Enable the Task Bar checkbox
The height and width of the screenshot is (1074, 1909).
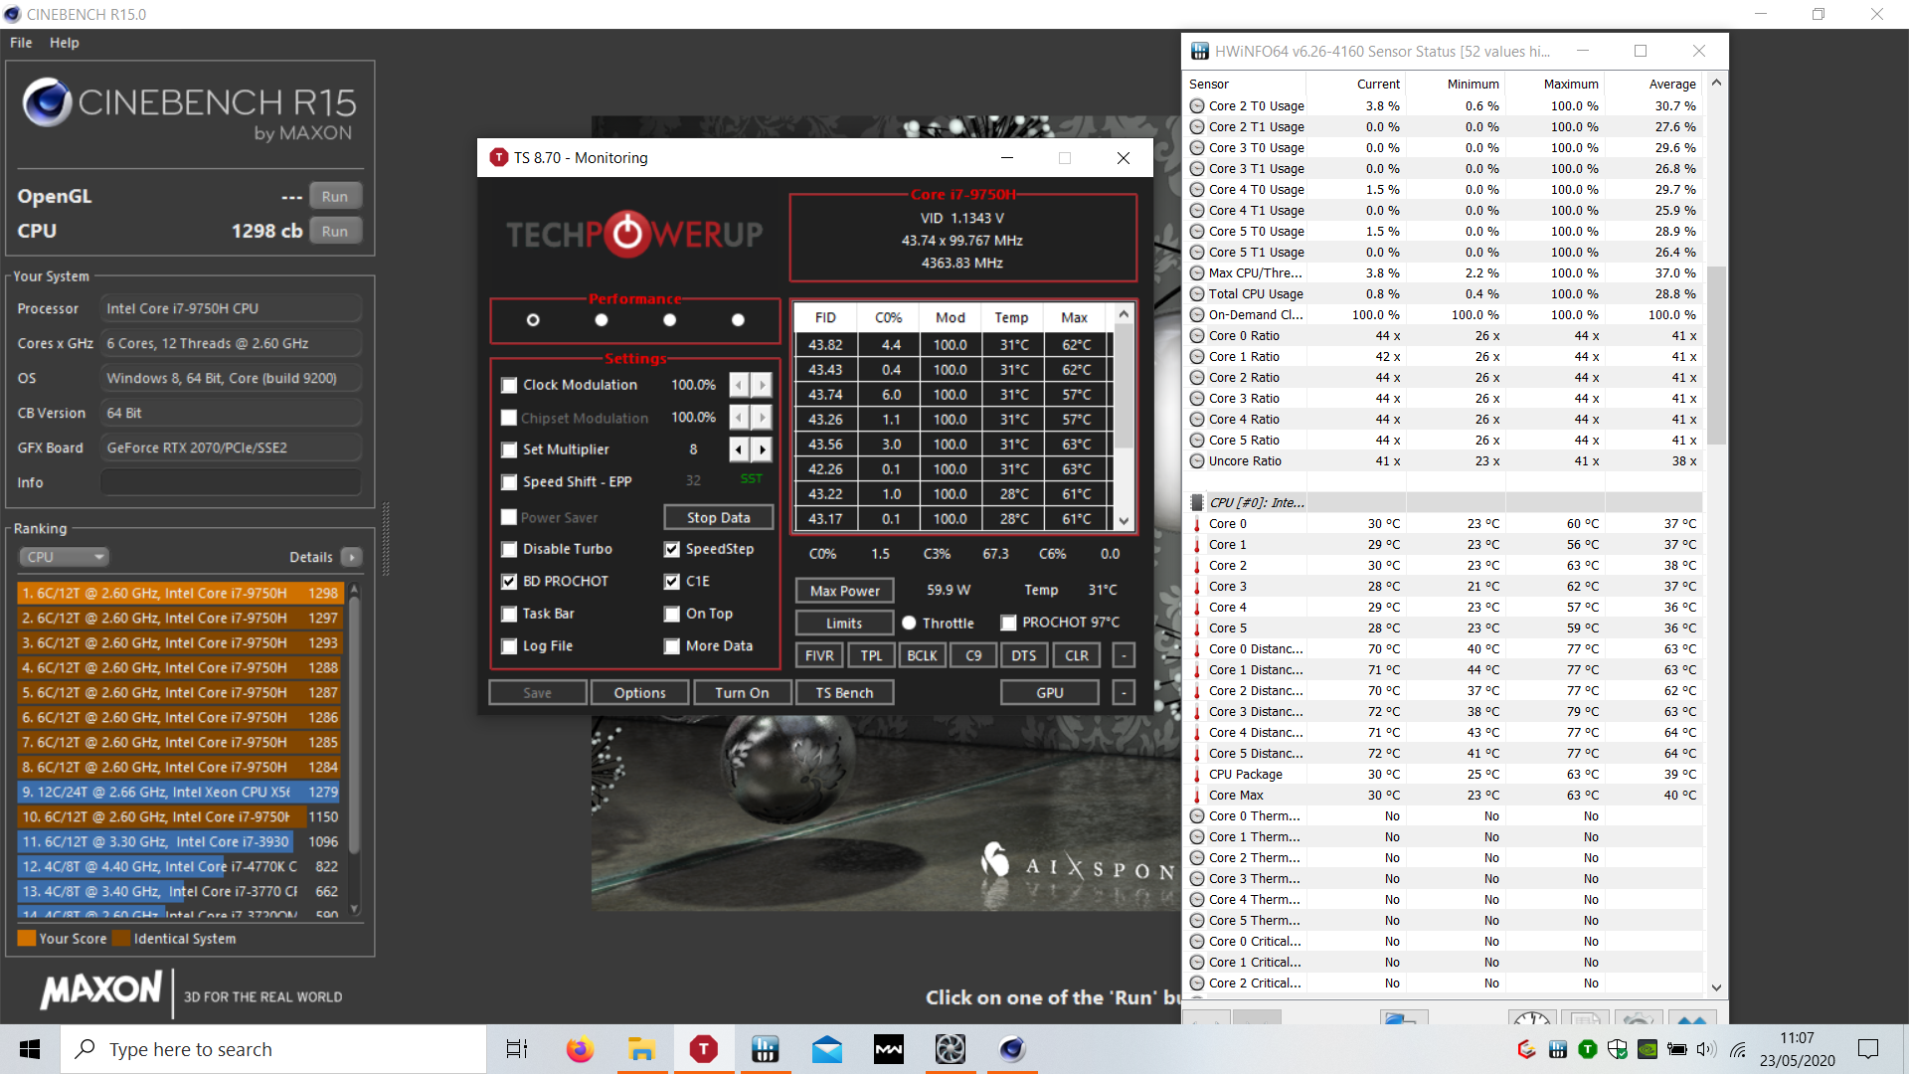point(509,615)
